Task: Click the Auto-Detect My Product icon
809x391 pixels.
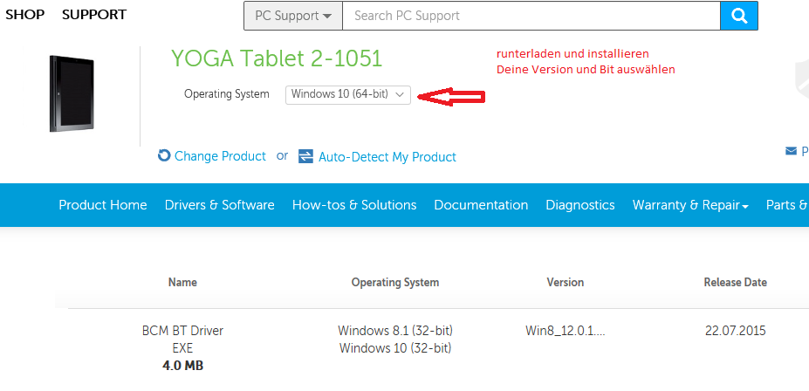Action: (x=306, y=156)
